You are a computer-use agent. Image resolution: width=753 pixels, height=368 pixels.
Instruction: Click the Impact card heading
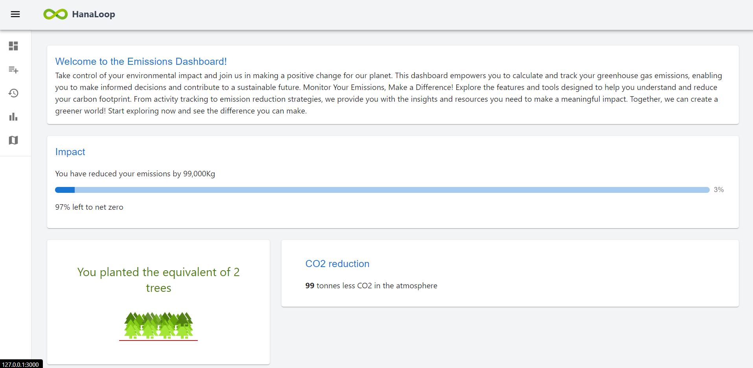(x=70, y=152)
